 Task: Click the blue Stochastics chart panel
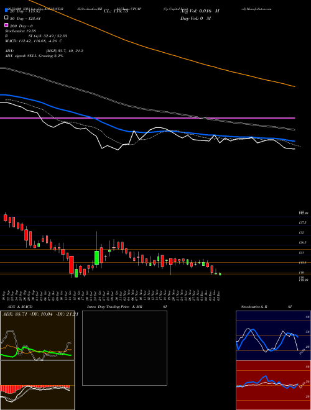tap(273, 335)
